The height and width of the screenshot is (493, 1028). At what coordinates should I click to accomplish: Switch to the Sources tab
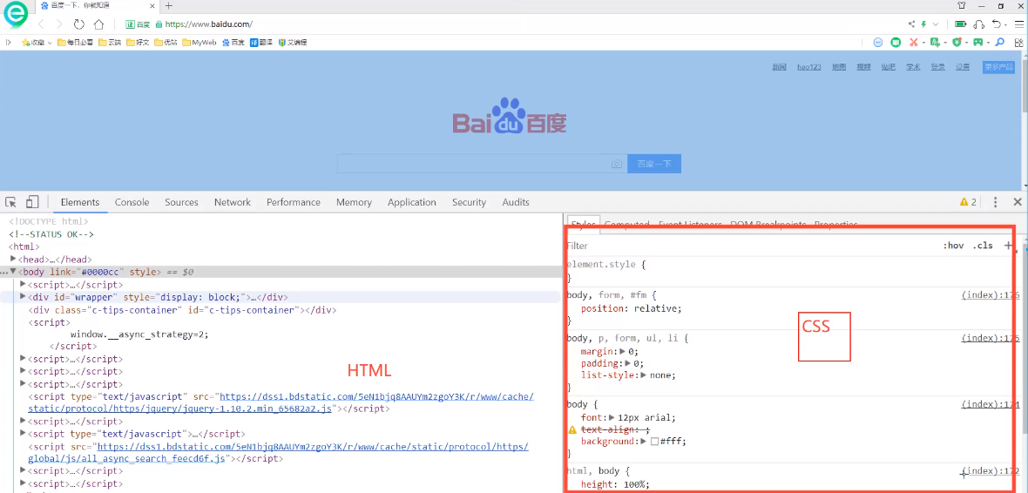point(181,202)
